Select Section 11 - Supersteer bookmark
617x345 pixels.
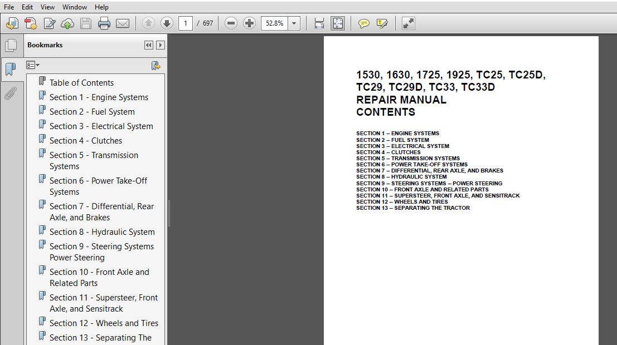pyautogui.click(x=104, y=303)
